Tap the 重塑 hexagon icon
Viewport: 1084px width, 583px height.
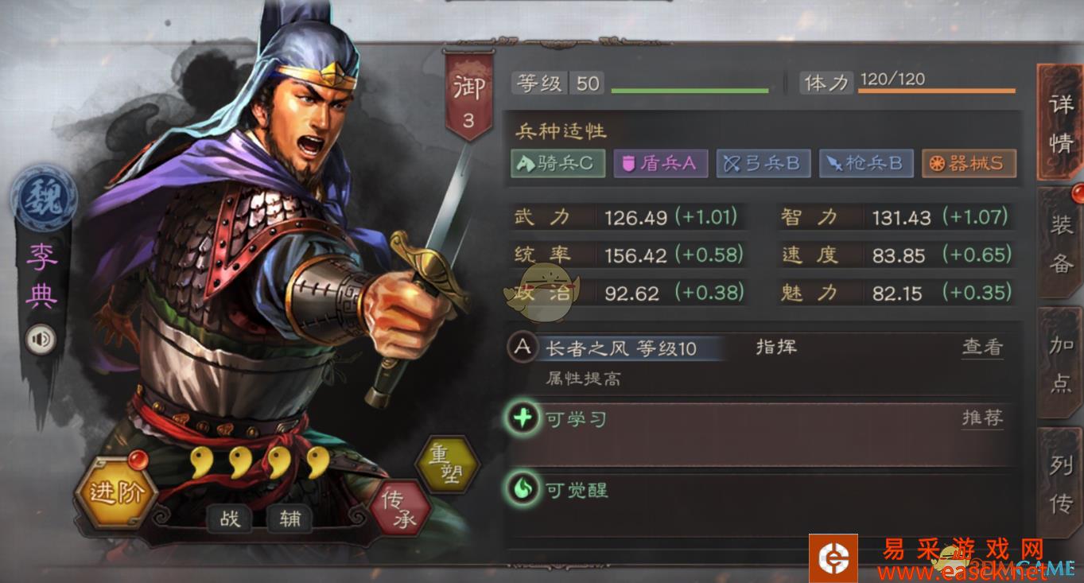coord(449,464)
